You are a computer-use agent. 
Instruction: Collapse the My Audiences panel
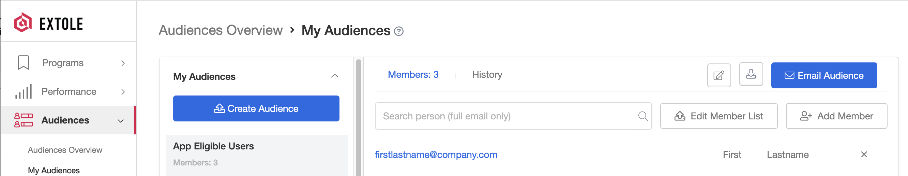(334, 76)
